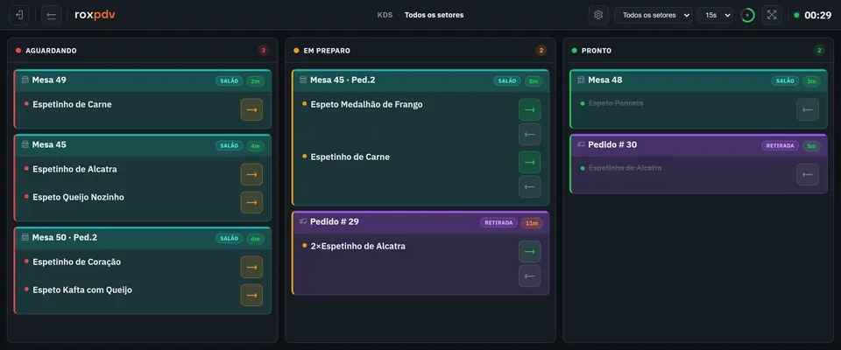Send 2×Espetinho de Alcatra back
This screenshot has width=841, height=350.
pos(529,276)
